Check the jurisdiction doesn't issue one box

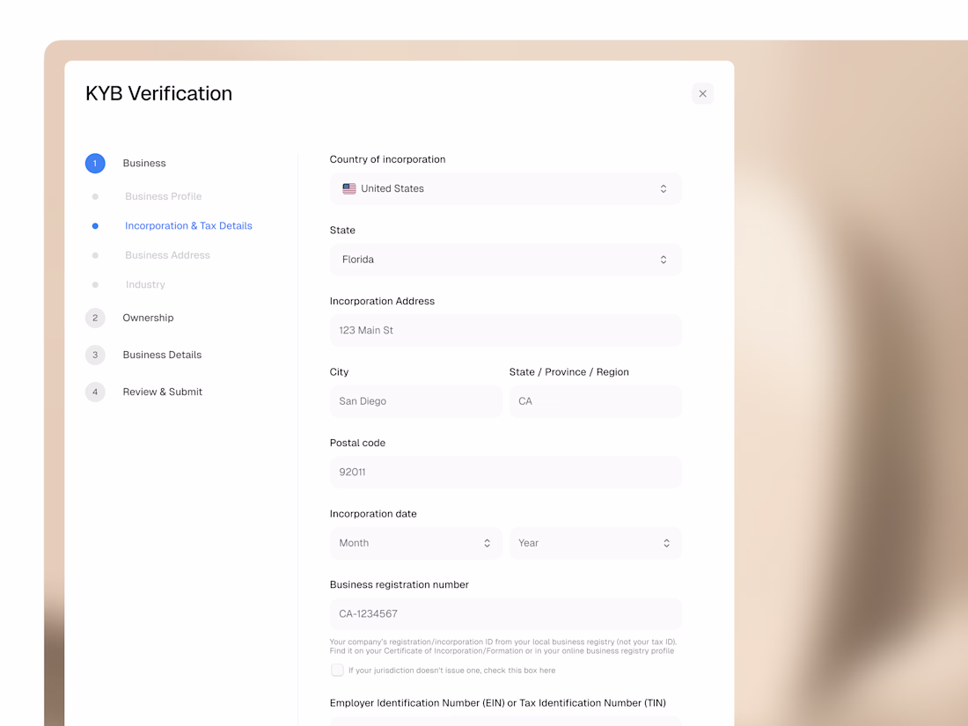pyautogui.click(x=337, y=671)
